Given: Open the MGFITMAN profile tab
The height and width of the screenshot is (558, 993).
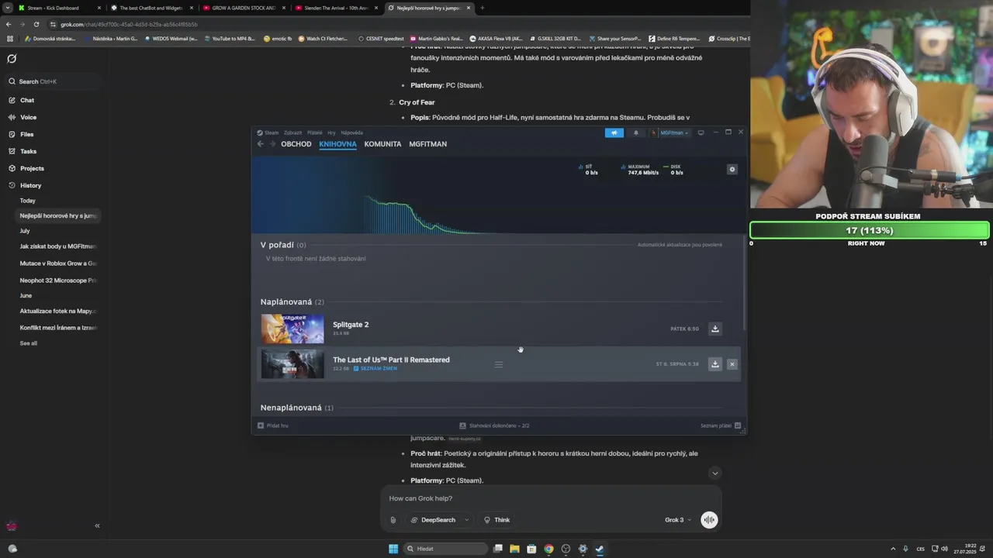Looking at the screenshot, I should (x=427, y=144).
